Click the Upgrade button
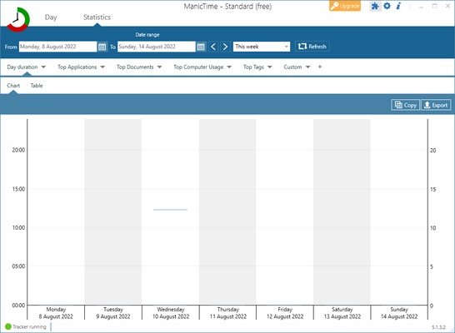This screenshot has width=455, height=333. coord(345,6)
